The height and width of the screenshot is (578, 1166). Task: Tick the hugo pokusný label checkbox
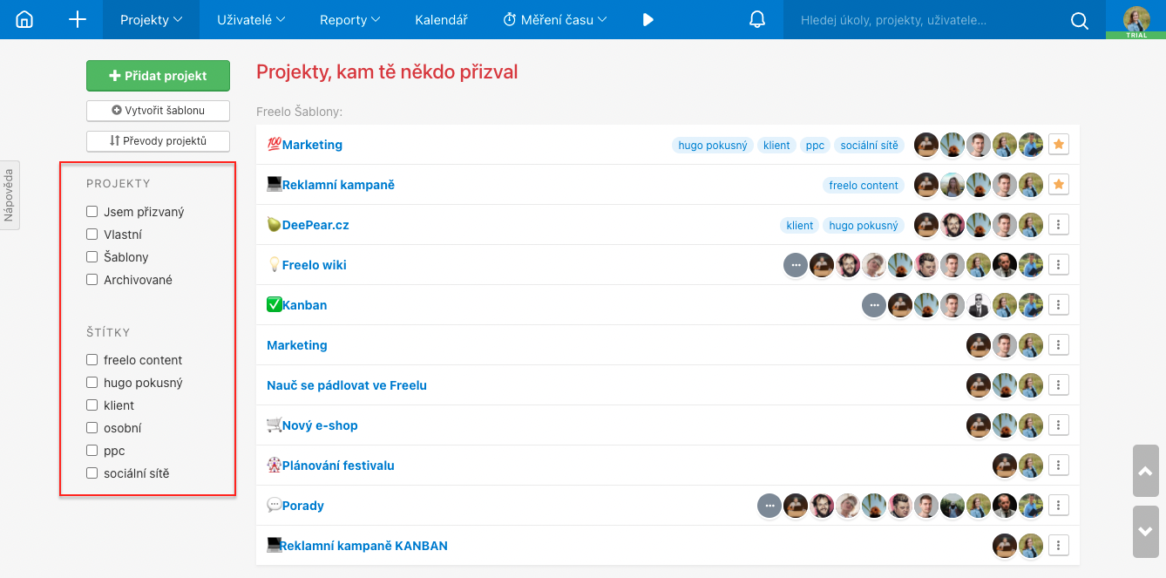tap(92, 383)
